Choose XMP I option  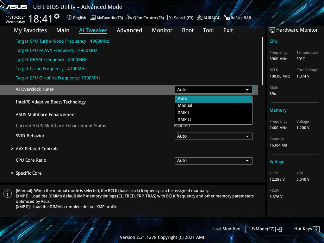coord(214,112)
